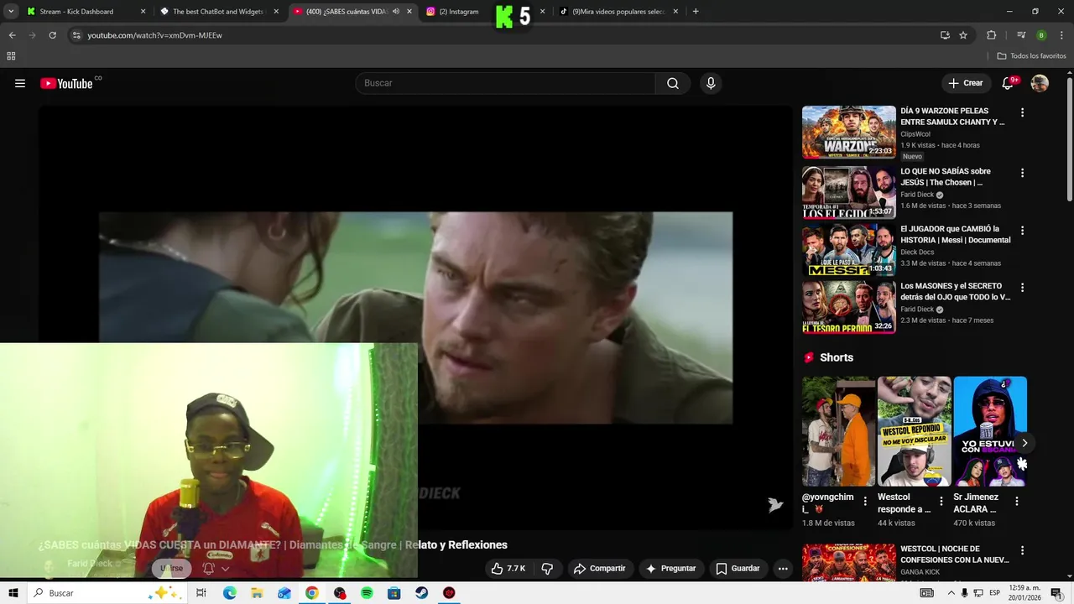Mute audio on the YouTube tab
The width and height of the screenshot is (1074, 604).
click(396, 12)
